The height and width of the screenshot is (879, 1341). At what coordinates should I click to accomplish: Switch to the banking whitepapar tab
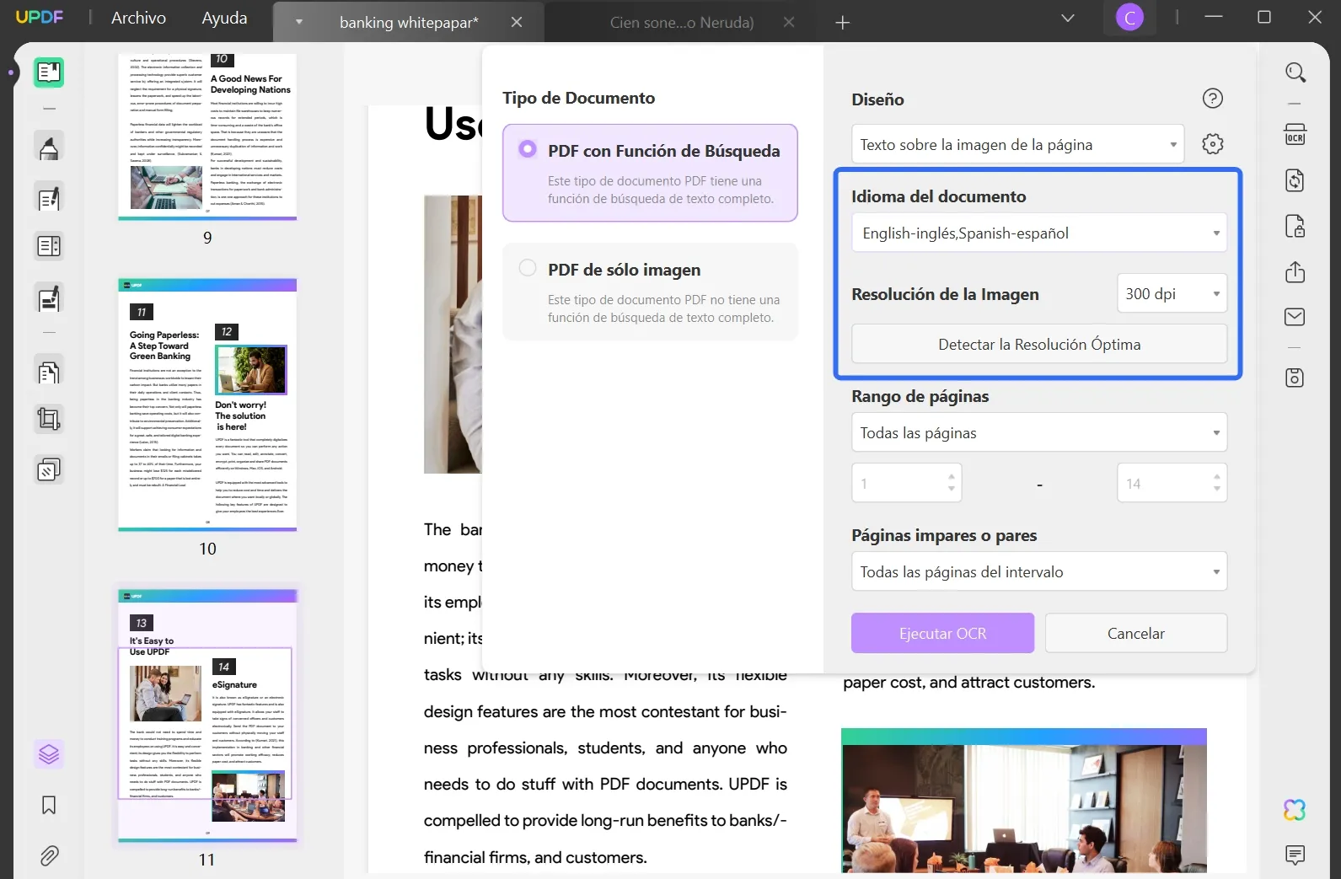409,23
